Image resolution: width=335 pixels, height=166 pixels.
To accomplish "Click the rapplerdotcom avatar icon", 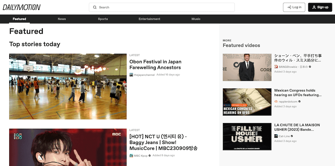I will (276, 101).
